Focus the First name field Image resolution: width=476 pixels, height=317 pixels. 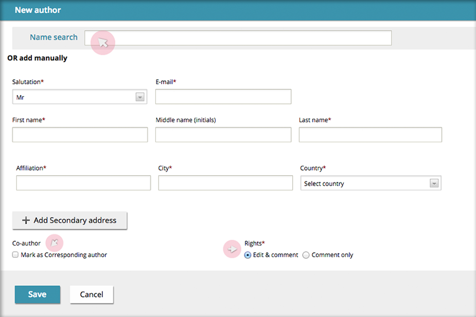tap(80, 135)
